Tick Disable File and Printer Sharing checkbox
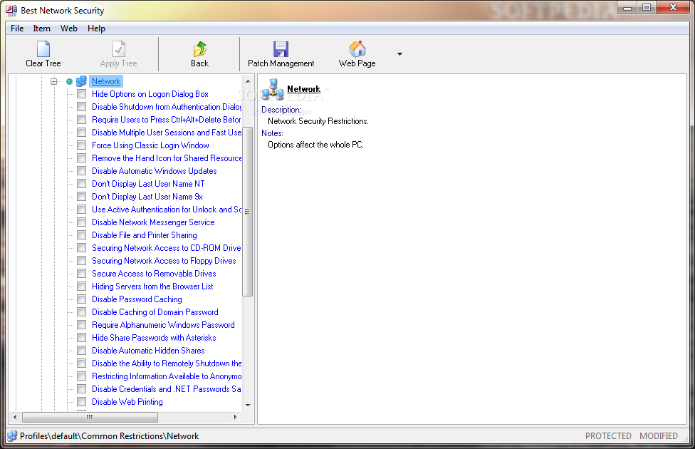 point(82,235)
